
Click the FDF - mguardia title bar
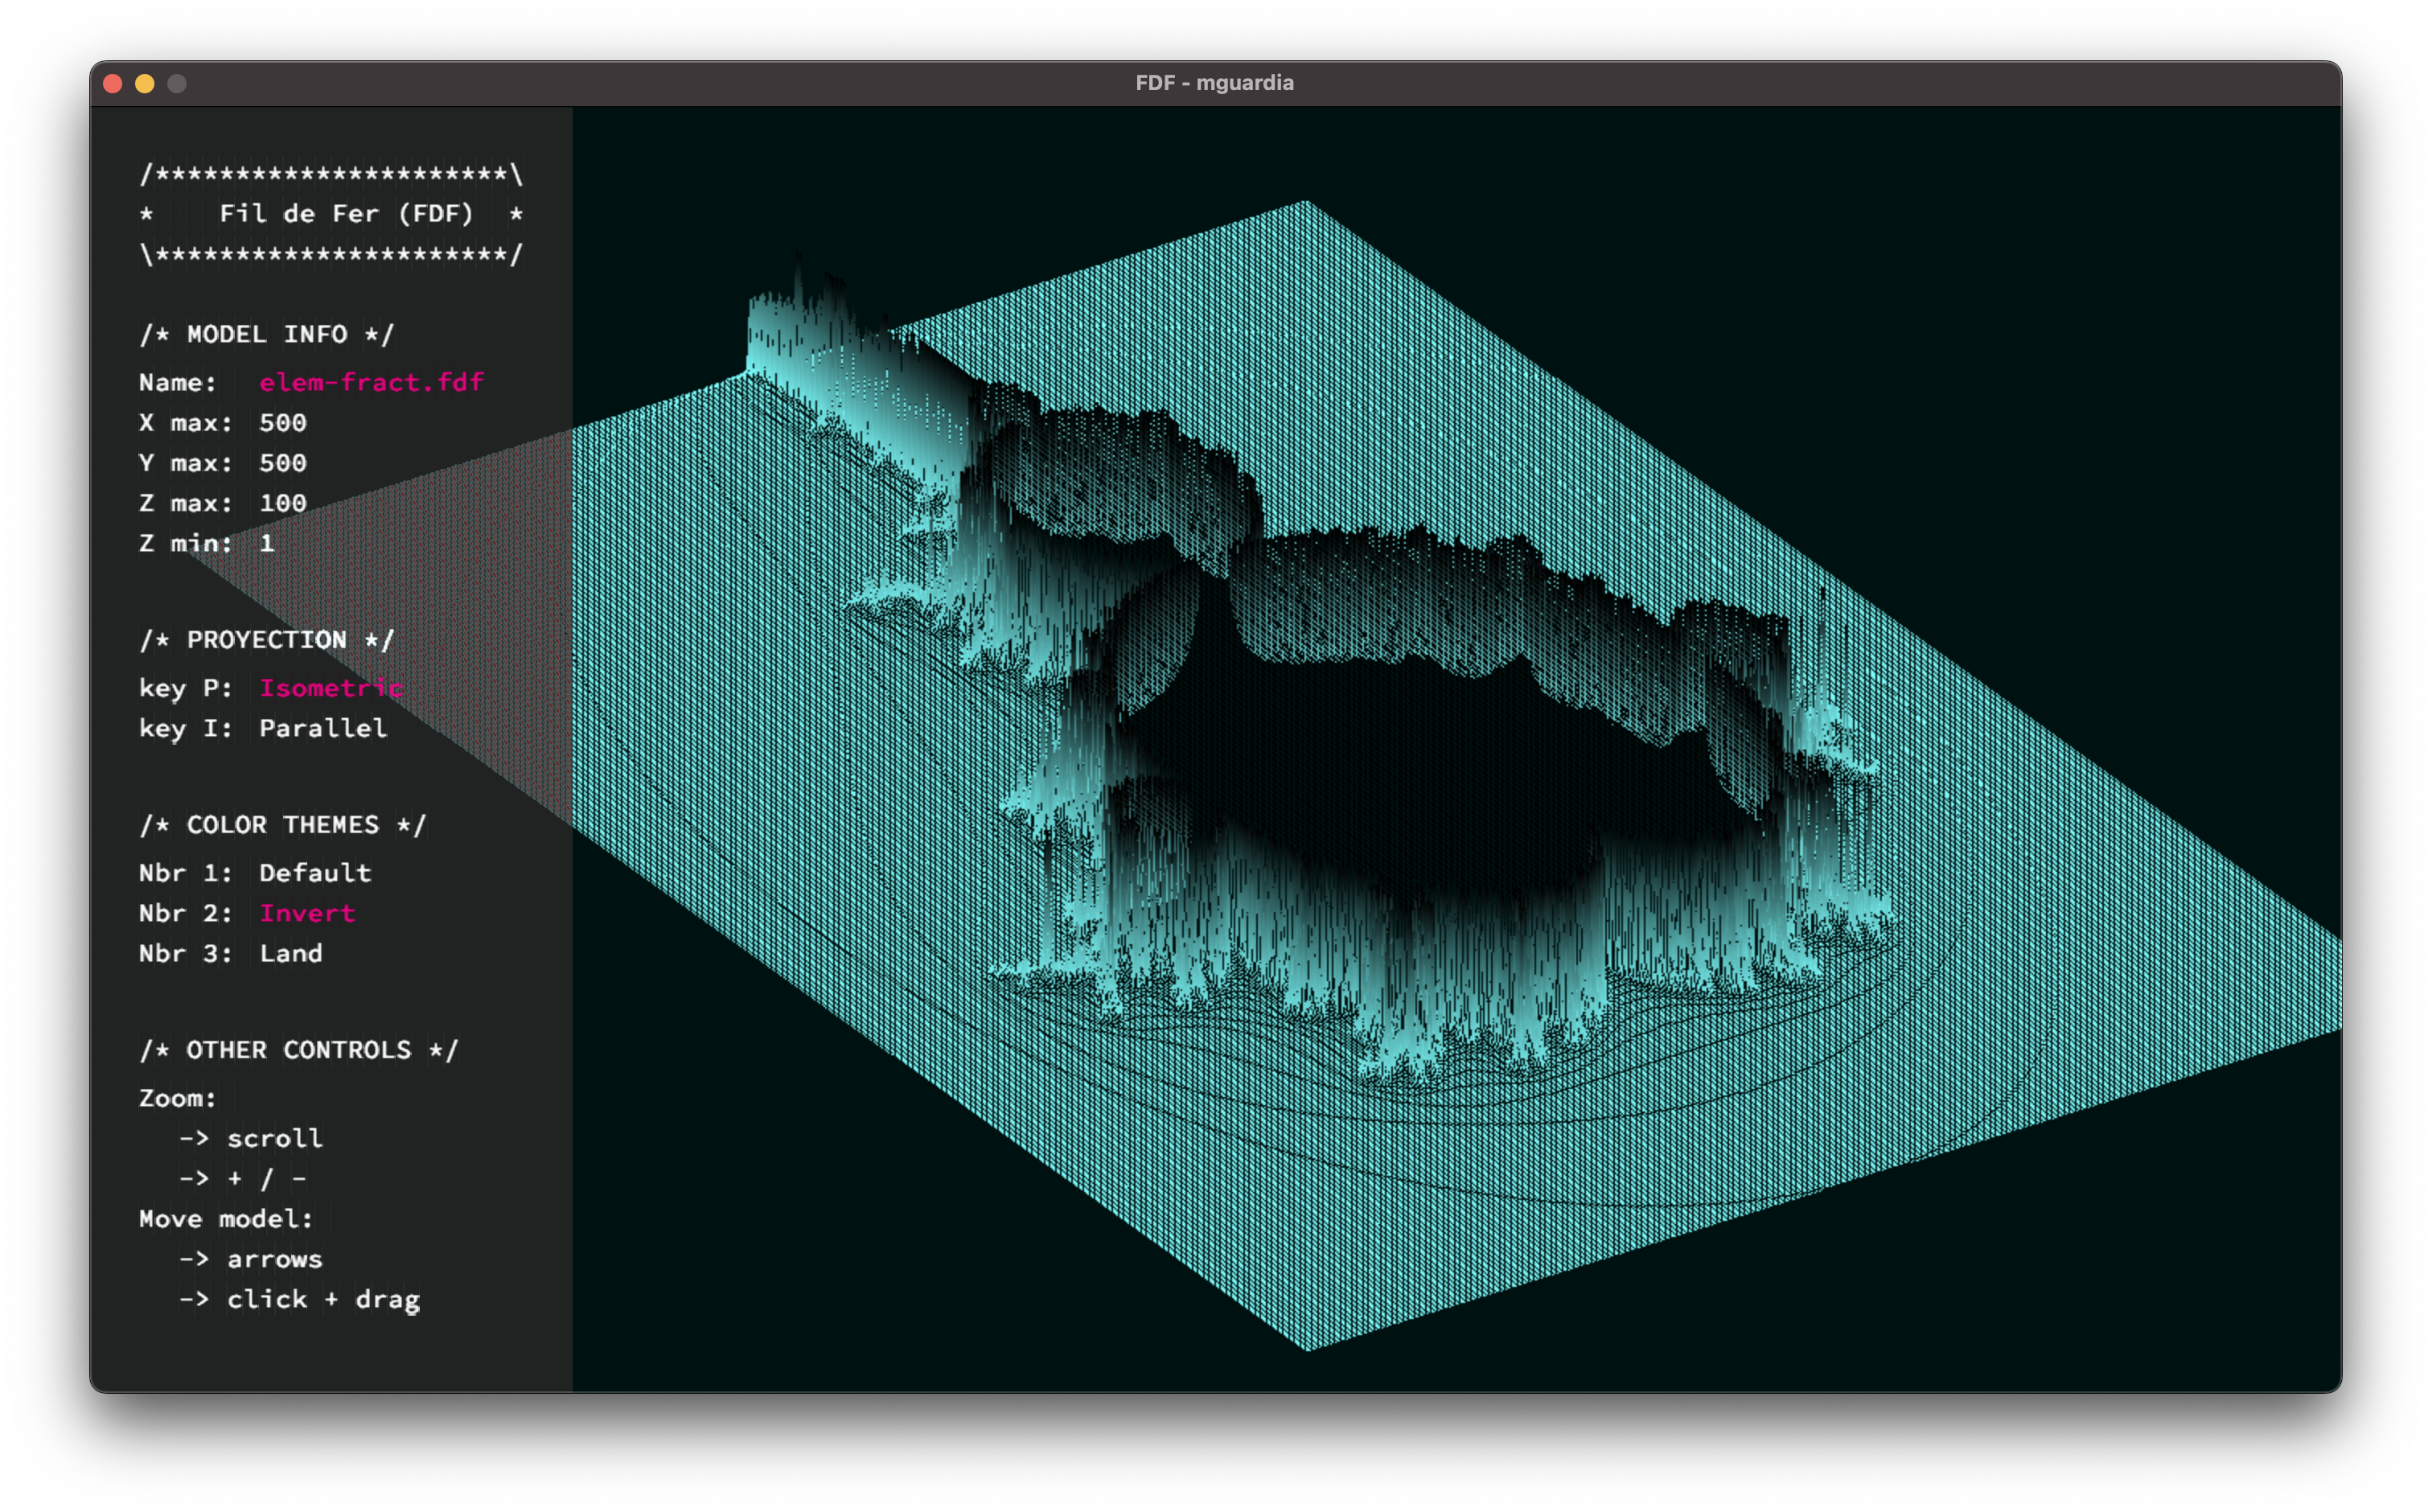pyautogui.click(x=1214, y=83)
